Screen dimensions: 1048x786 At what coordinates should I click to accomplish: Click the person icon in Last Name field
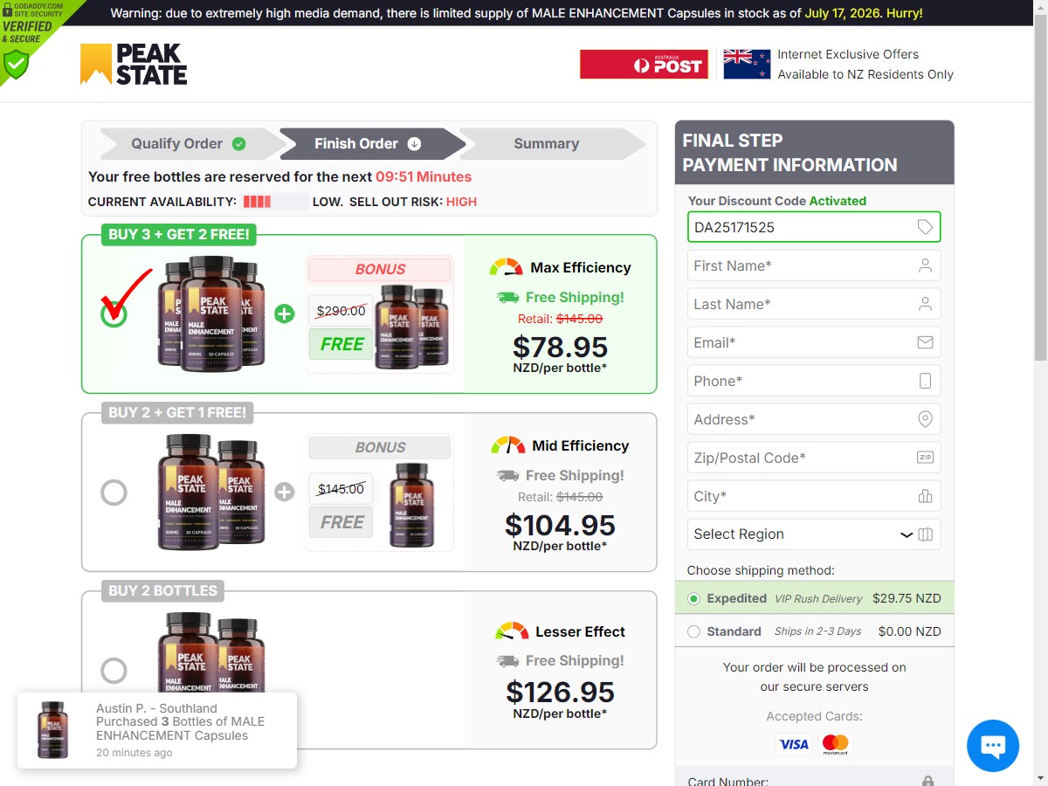coord(925,304)
